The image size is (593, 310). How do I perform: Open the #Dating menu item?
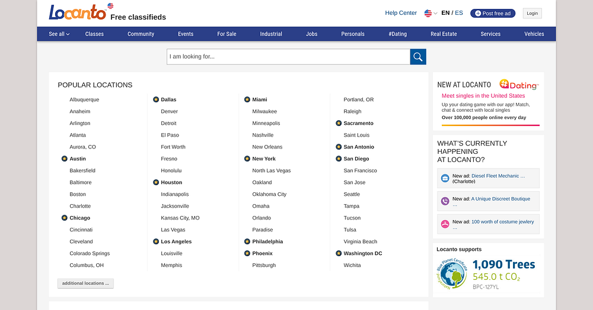[397, 34]
